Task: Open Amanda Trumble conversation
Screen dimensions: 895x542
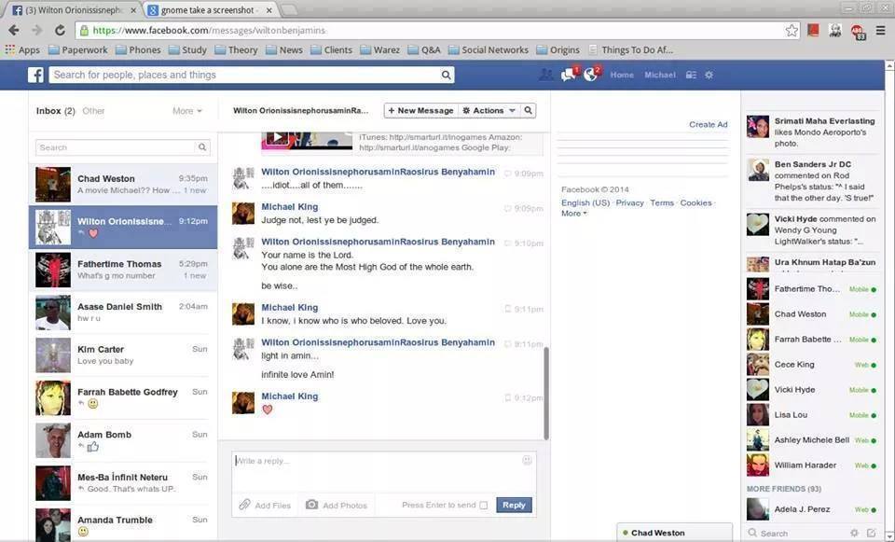Action: [x=123, y=523]
